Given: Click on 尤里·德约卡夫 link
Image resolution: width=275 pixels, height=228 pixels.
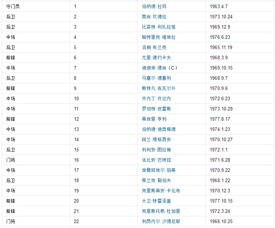Looking at the screenshot, I should pyautogui.click(x=156, y=58).
